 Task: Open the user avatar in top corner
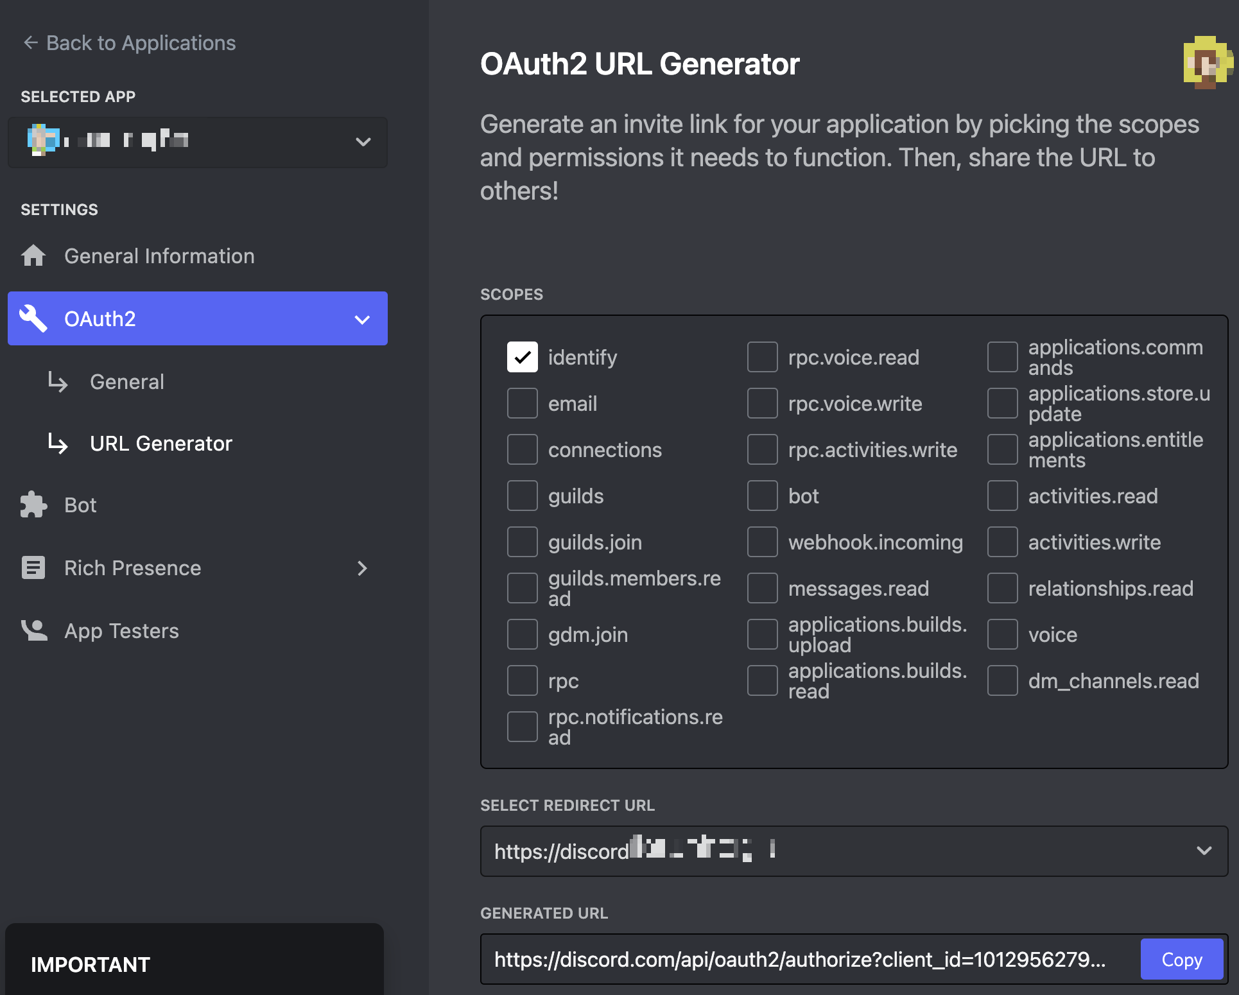pos(1206,62)
